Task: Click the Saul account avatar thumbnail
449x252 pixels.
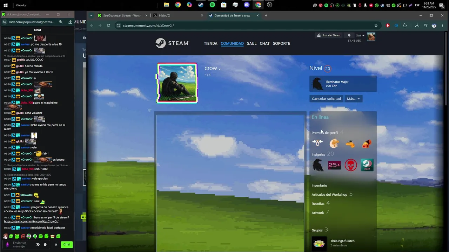Action: pos(371,37)
